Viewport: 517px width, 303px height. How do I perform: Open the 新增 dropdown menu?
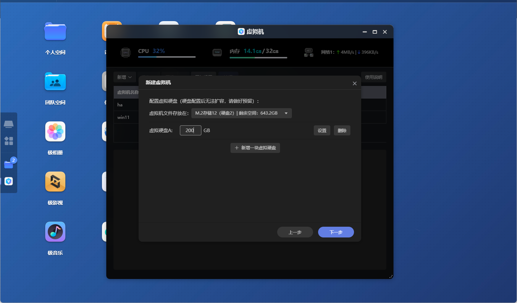(x=125, y=77)
